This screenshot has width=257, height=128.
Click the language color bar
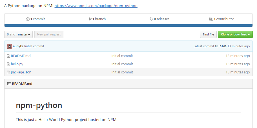(128, 25)
